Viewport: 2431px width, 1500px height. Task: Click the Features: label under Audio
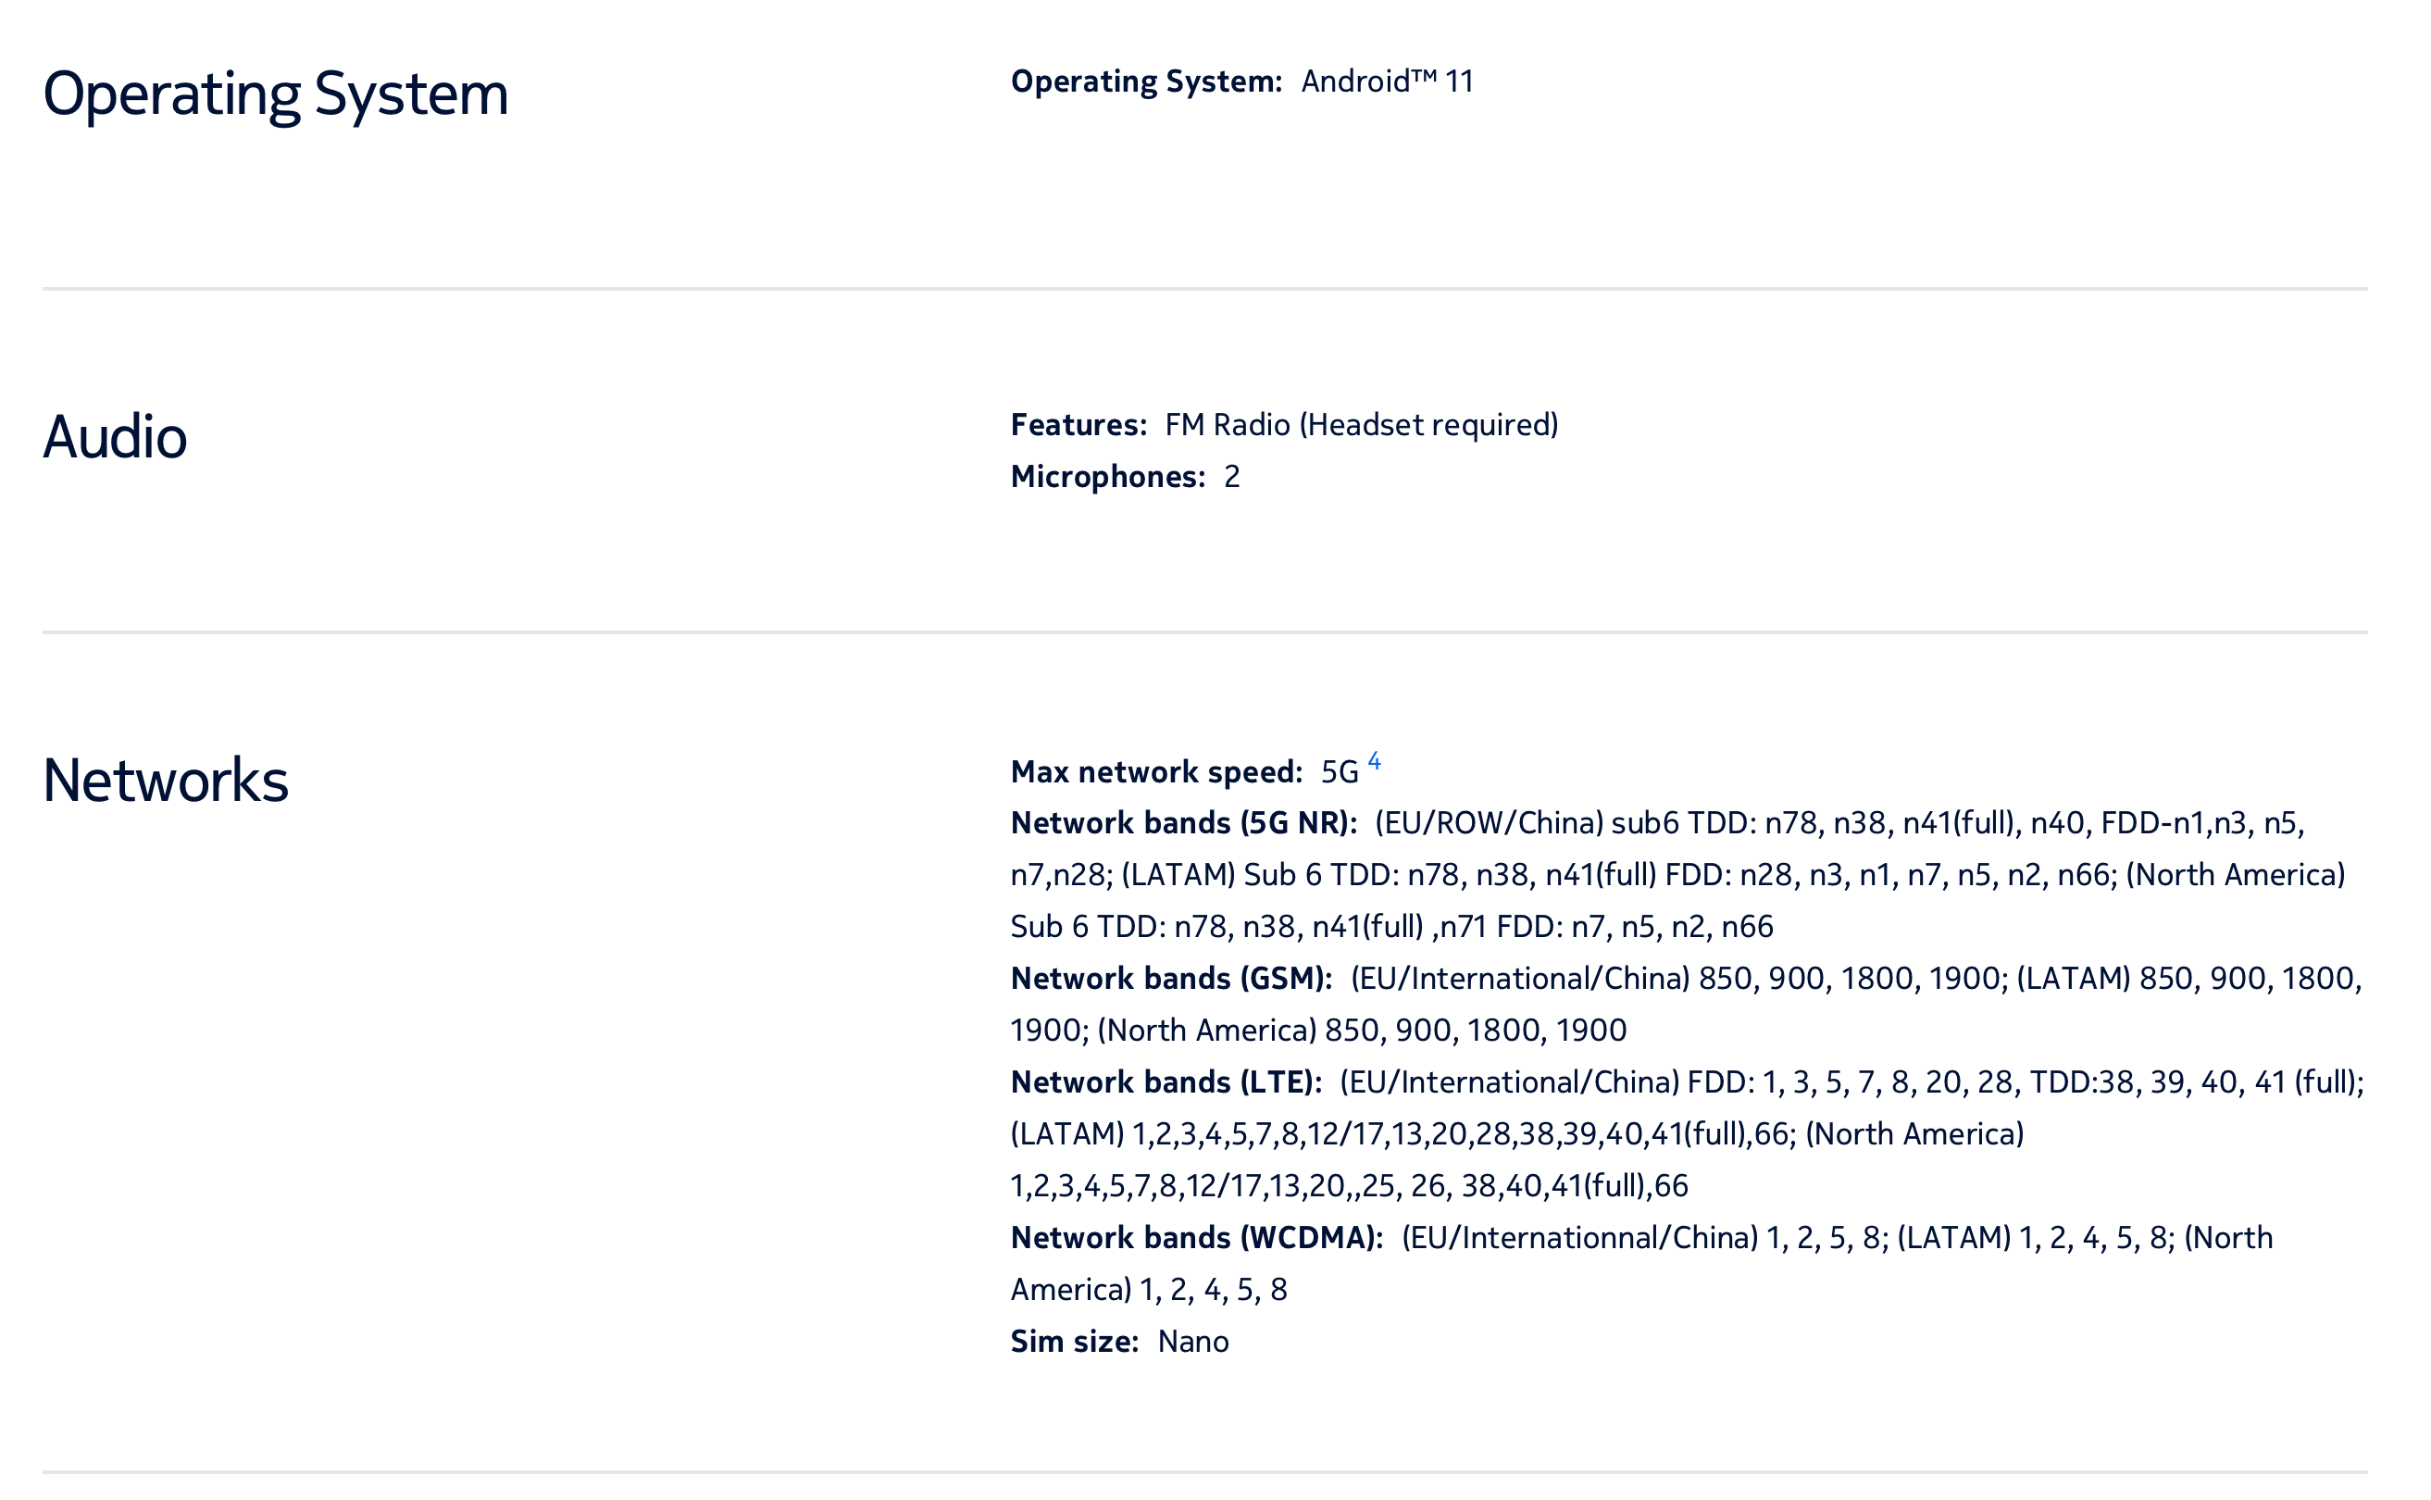(1078, 426)
